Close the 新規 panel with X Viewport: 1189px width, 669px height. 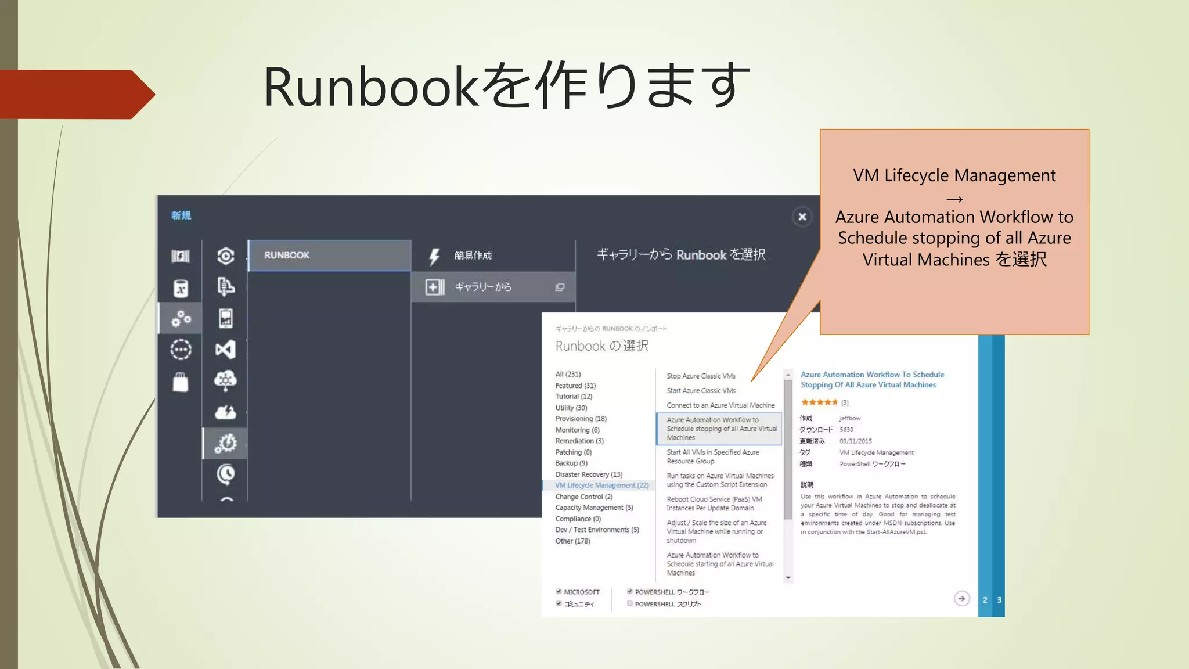coord(802,217)
